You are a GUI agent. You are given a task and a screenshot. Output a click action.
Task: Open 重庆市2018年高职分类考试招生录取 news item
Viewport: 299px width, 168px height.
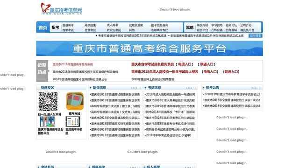click(170, 118)
